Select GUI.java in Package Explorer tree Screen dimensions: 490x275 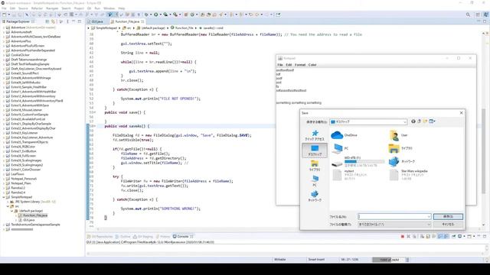tap(29, 220)
